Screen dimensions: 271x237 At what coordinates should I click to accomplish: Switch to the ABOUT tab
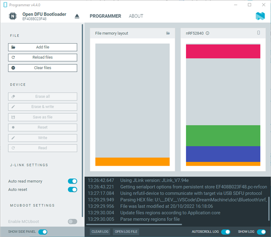[x=136, y=16]
